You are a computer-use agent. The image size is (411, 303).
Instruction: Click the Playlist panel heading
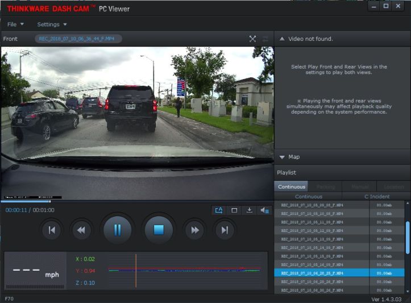[x=287, y=173]
